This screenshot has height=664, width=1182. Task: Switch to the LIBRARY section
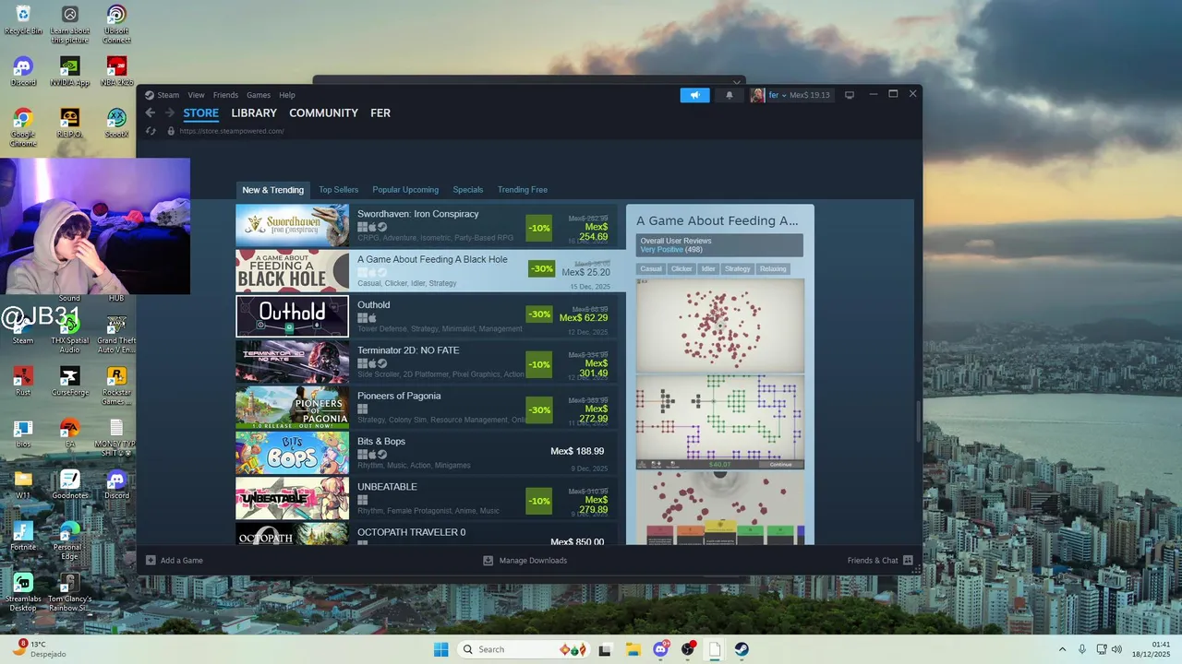[x=254, y=113]
